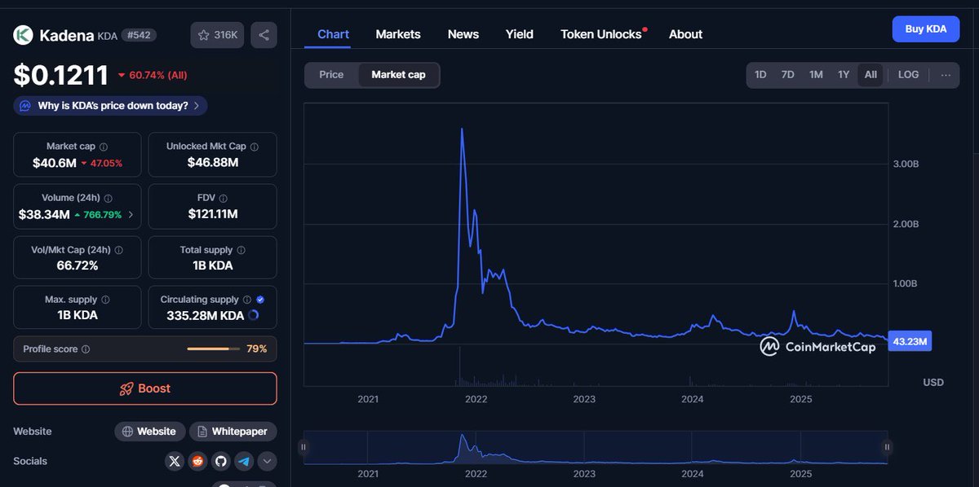Click the info icon next to Market cap
Screen dimensions: 979x487
point(104,147)
